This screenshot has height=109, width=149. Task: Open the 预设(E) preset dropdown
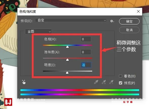click(x=71, y=20)
